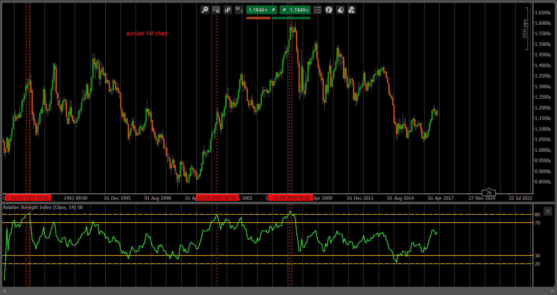The width and height of the screenshot is (557, 295).
Task: Click the eraser-shaped tool icon
Action: click(340, 10)
